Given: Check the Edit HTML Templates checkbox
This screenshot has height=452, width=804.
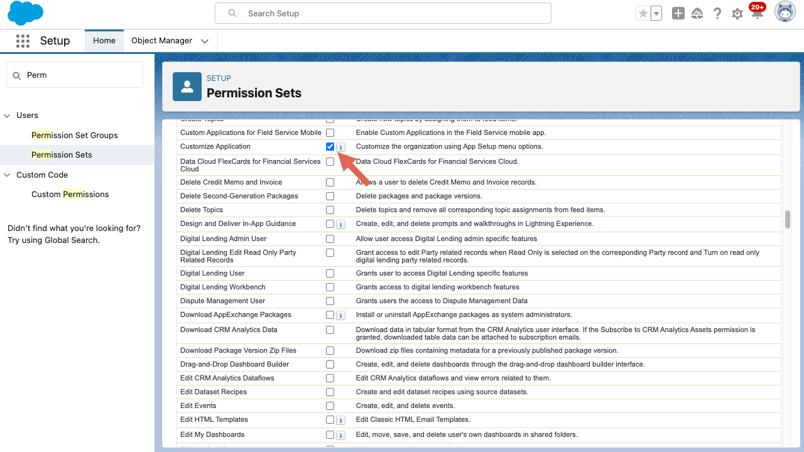Looking at the screenshot, I should (330, 419).
